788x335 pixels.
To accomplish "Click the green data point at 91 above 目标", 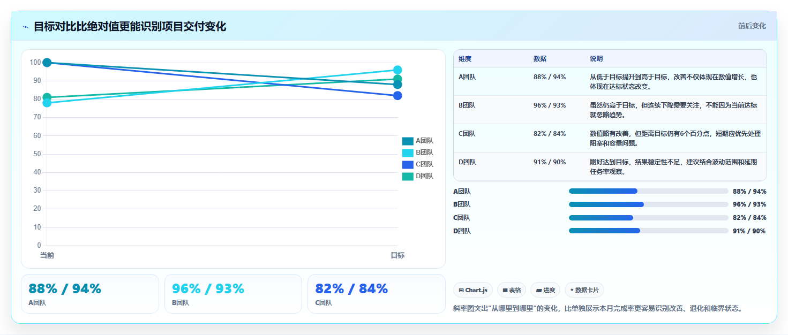I will [397, 79].
